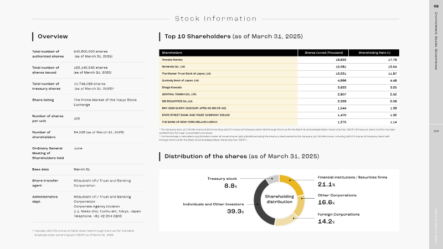Click the Top 10 Shareholders heading

click(233, 37)
